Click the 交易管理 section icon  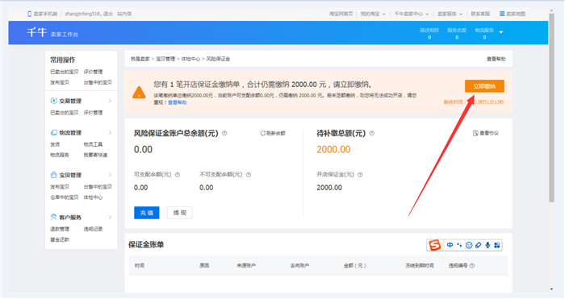click(x=54, y=101)
